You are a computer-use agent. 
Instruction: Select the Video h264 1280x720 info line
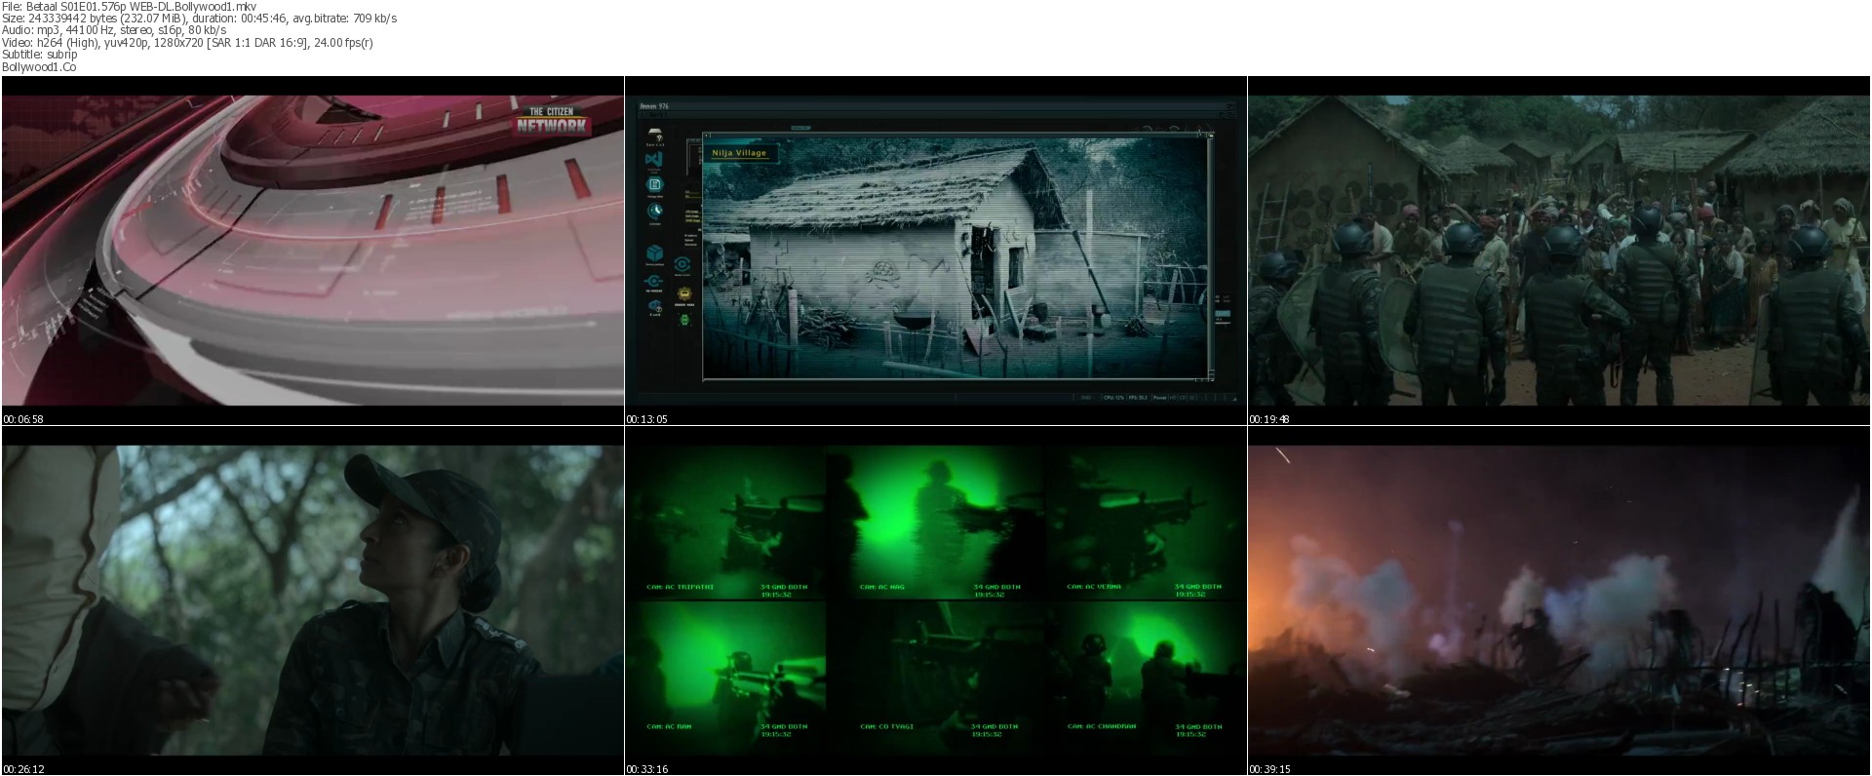(x=187, y=43)
